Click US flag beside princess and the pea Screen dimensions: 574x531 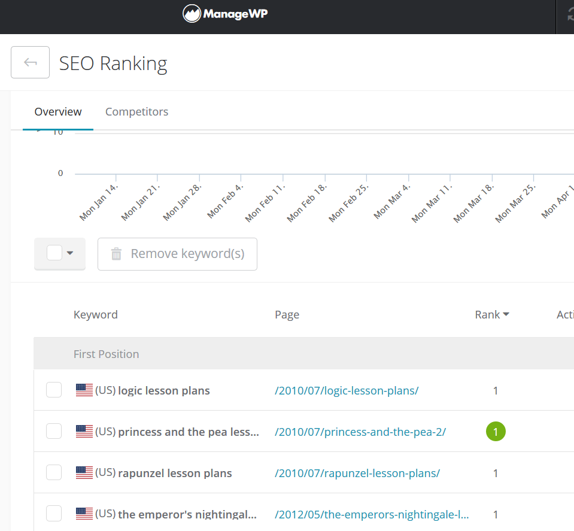(84, 432)
